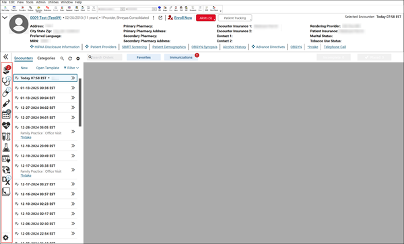The width and height of the screenshot is (404, 244).
Task: Open the second toolbar combo box
Action: 141,9
